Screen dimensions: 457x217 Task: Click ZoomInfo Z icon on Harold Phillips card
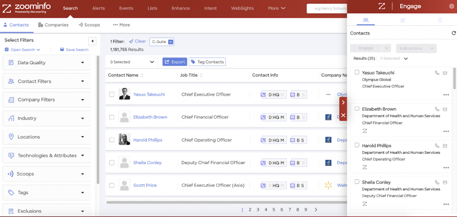(365, 167)
